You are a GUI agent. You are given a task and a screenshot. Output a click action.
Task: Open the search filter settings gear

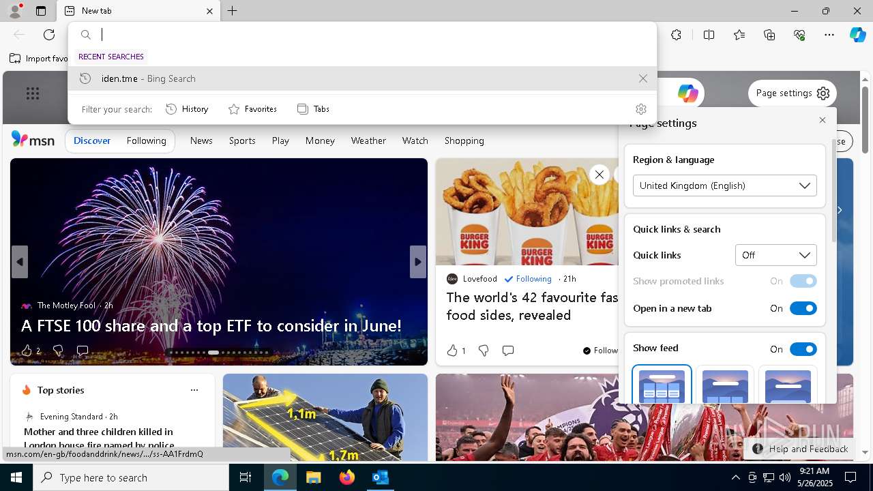[640, 109]
